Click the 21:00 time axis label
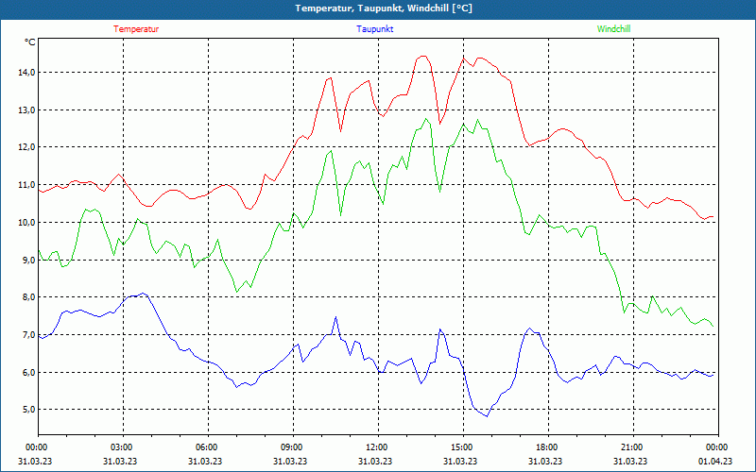This screenshot has height=472, width=756. coord(633,447)
